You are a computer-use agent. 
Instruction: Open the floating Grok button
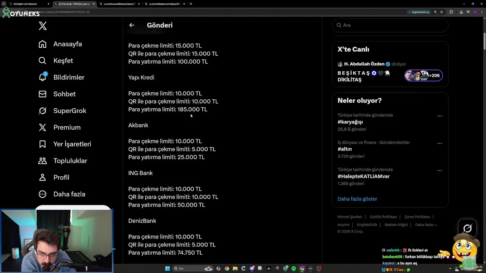[467, 228]
